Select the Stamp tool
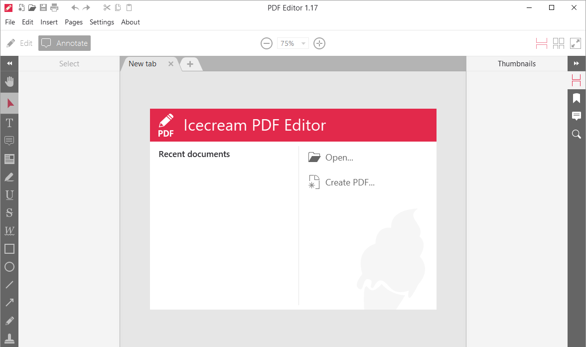 9,339
